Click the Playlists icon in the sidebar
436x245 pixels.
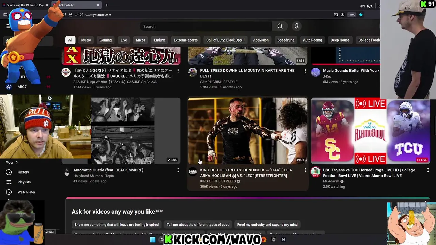[x=9, y=182]
